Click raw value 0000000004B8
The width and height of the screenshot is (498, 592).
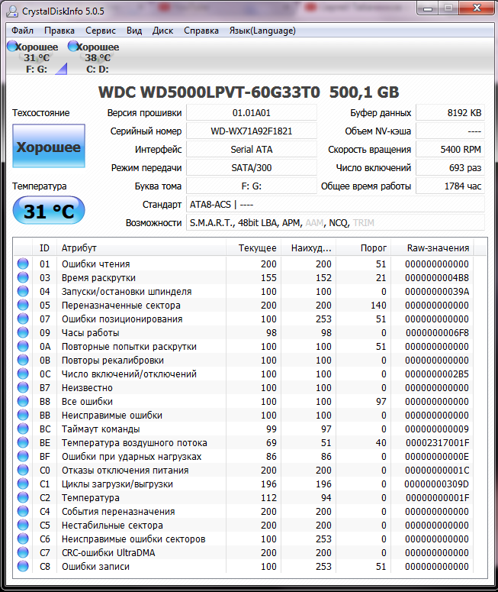[437, 277]
